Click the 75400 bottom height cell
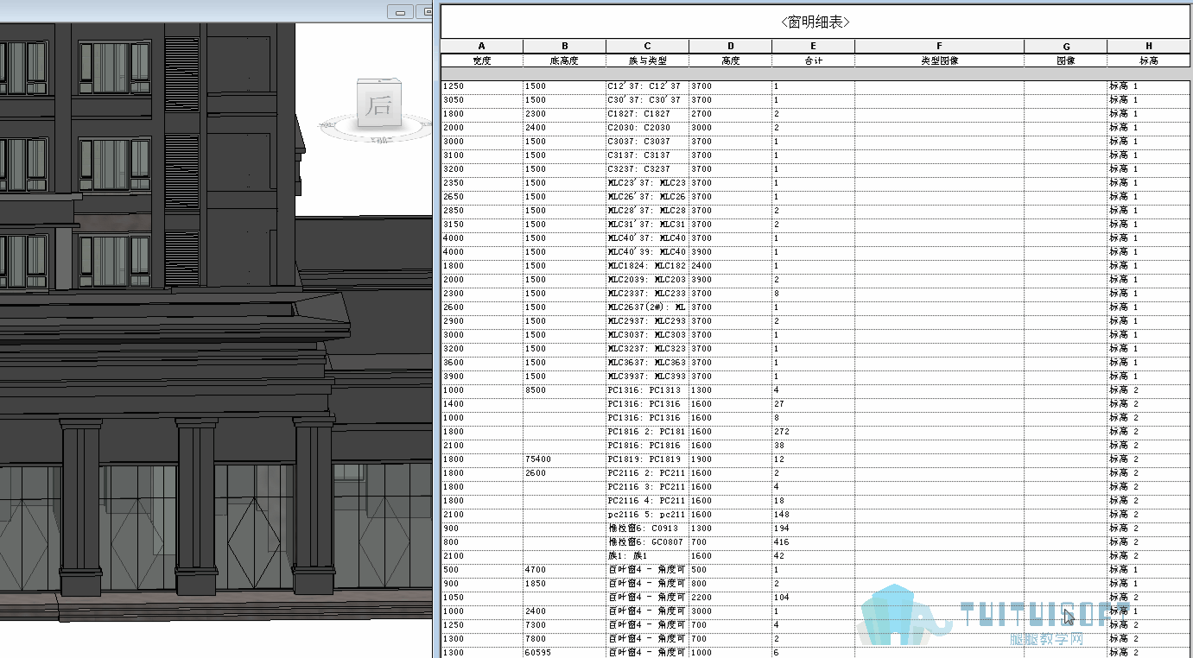The image size is (1193, 658). click(564, 459)
